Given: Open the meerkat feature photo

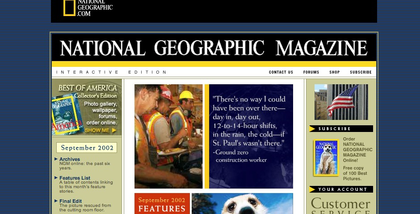Looking at the screenshot, I should coord(243,204).
